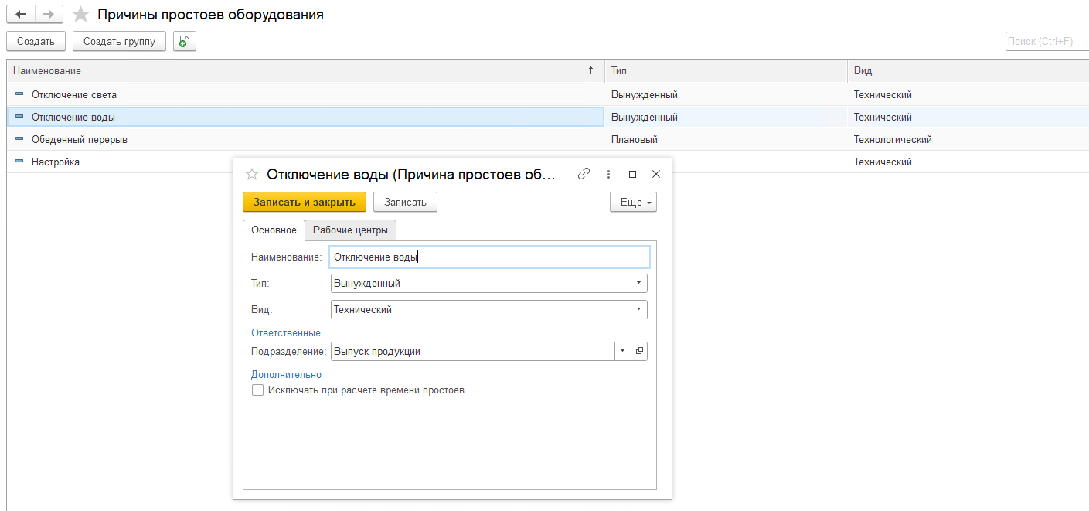The image size is (1089, 511).
Task: Click the copy-item icon with green plus
Action: pos(185,42)
